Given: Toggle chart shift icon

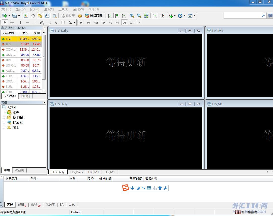Looking at the screenshot, I should (x=162, y=16).
